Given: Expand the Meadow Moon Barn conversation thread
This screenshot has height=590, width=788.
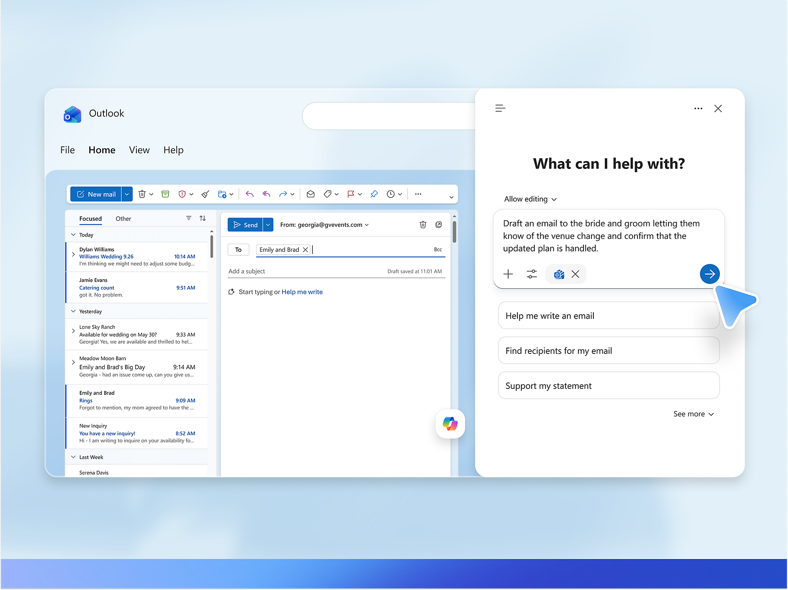Looking at the screenshot, I should (74, 362).
